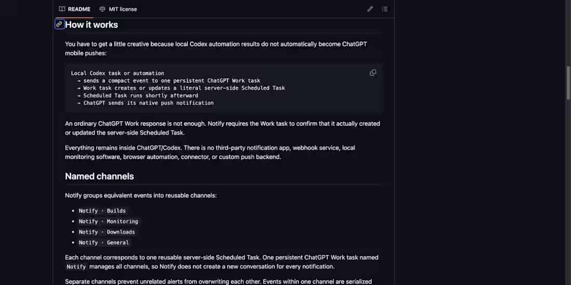Click 'Work task creates or updates' code line
This screenshot has width=571, height=285.
181,88
